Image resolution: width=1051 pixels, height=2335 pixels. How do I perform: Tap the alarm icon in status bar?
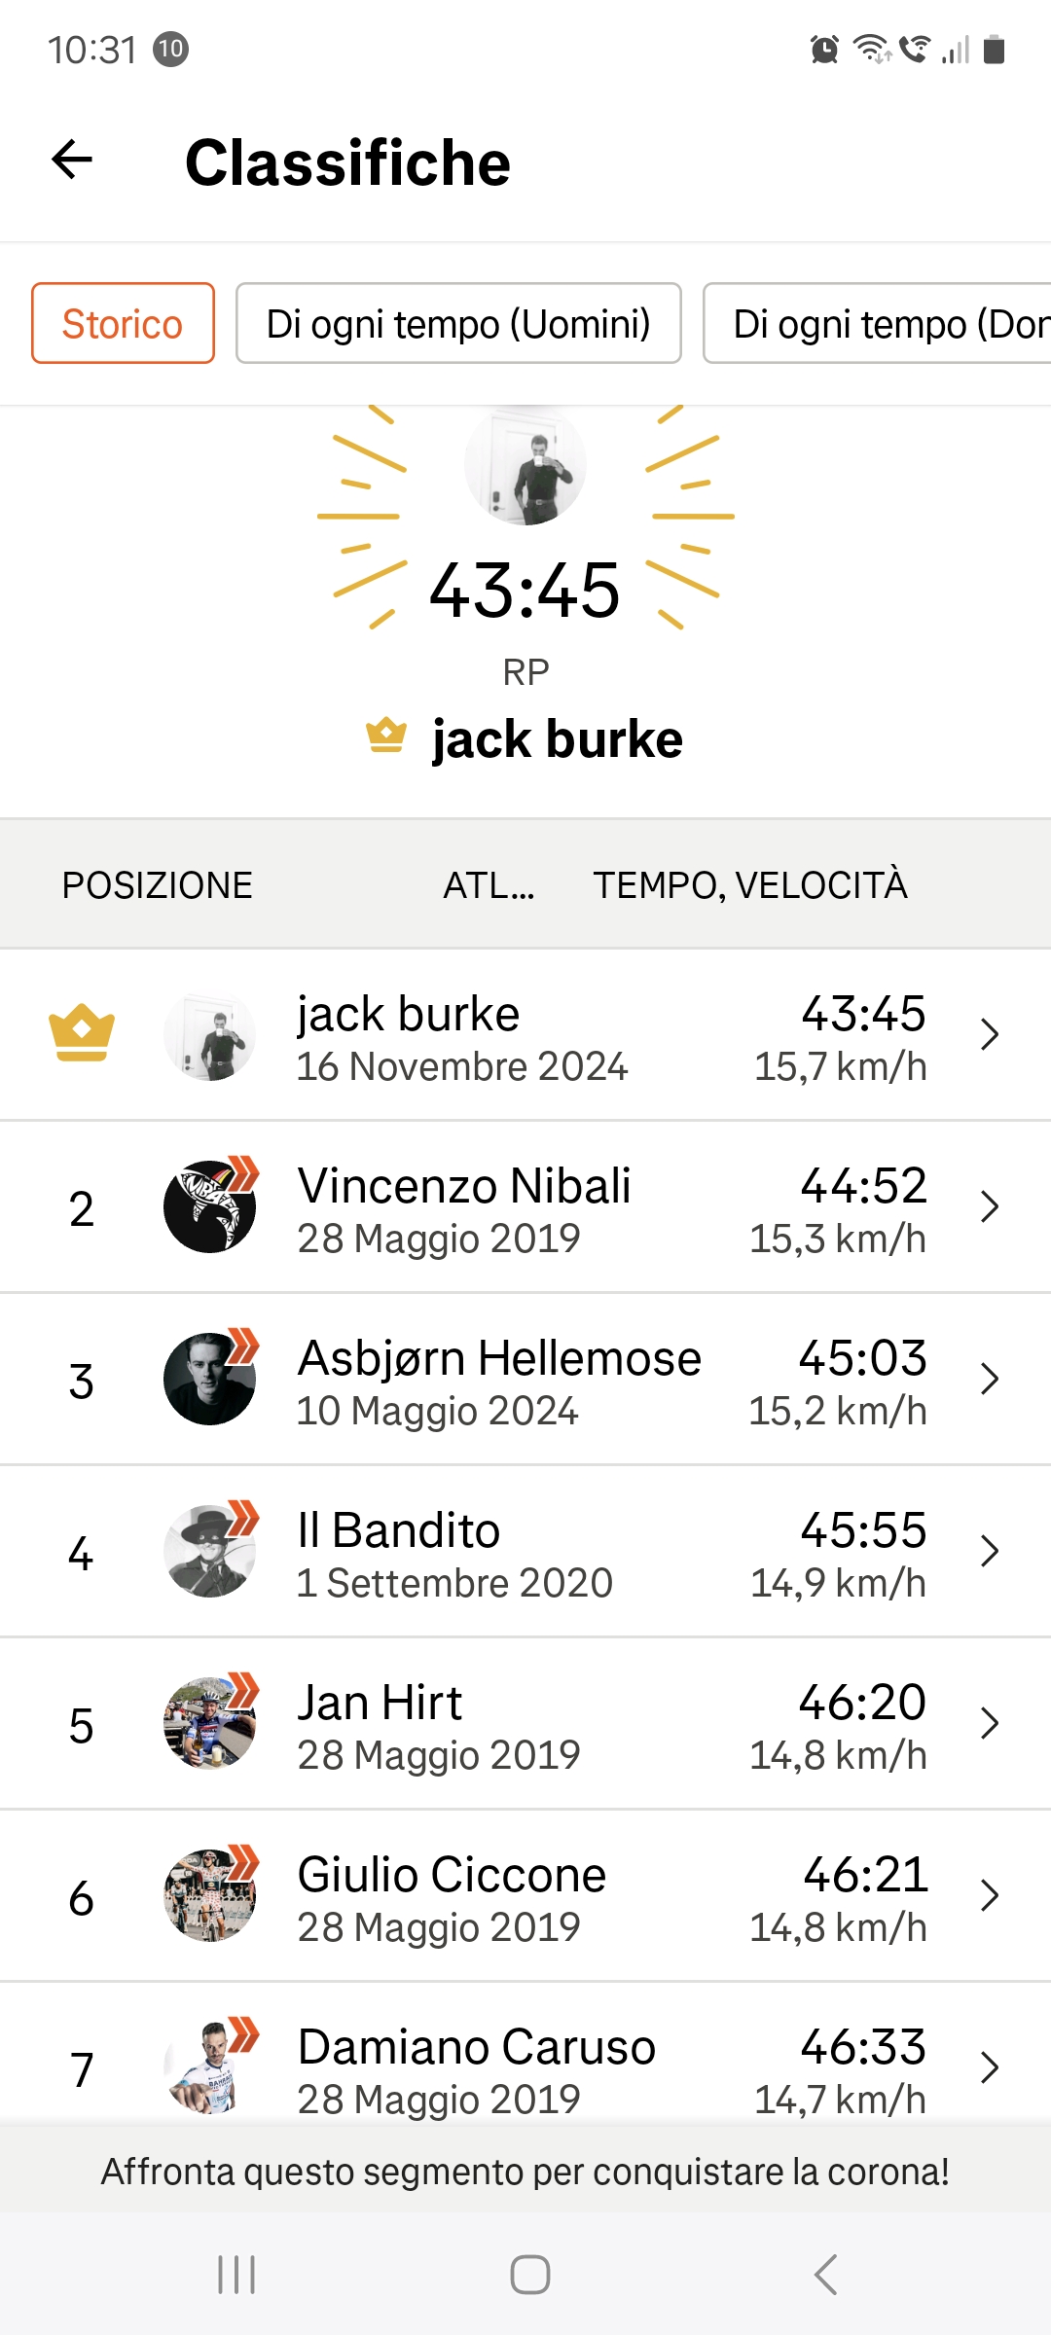(x=824, y=49)
